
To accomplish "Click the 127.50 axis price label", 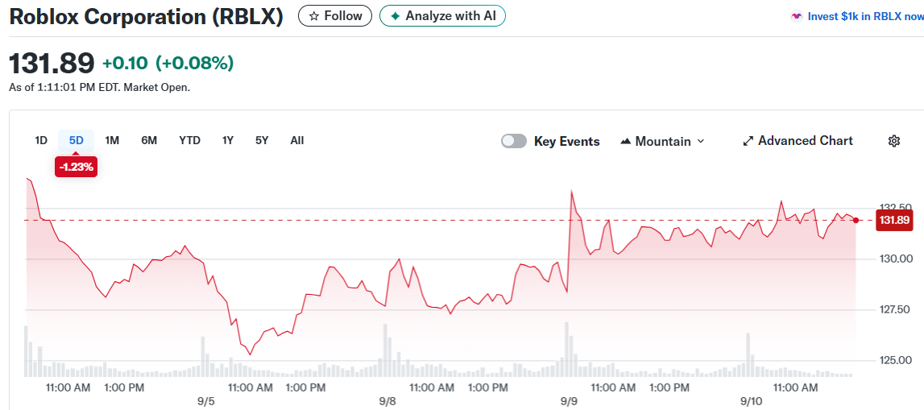I will pos(897,309).
